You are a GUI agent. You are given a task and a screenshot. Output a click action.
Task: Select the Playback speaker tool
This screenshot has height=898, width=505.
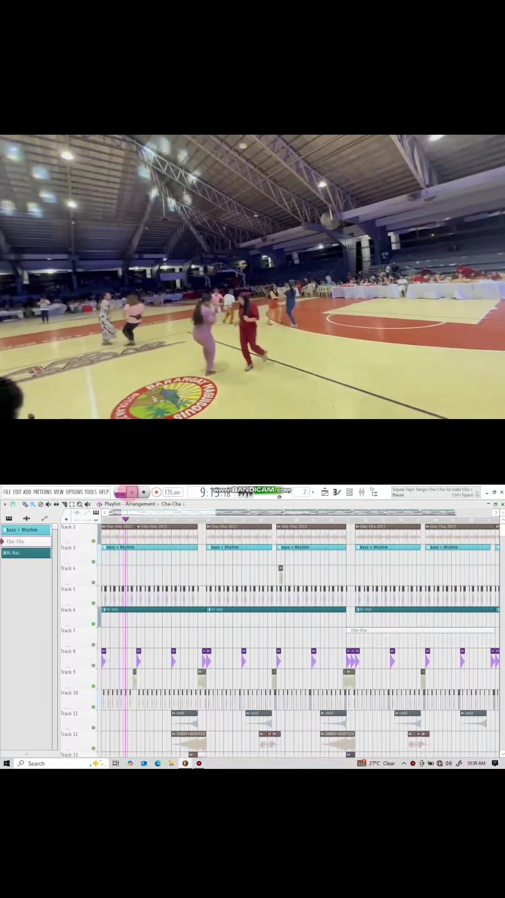point(87,504)
